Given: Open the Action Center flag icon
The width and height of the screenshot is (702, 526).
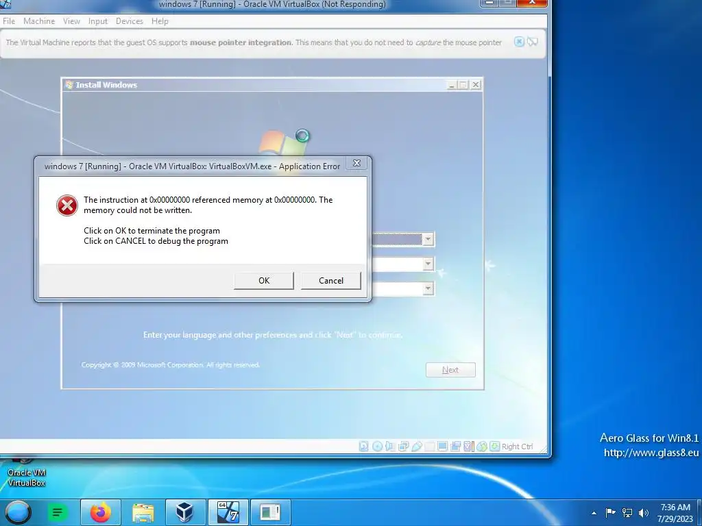Looking at the screenshot, I should pyautogui.click(x=610, y=512).
